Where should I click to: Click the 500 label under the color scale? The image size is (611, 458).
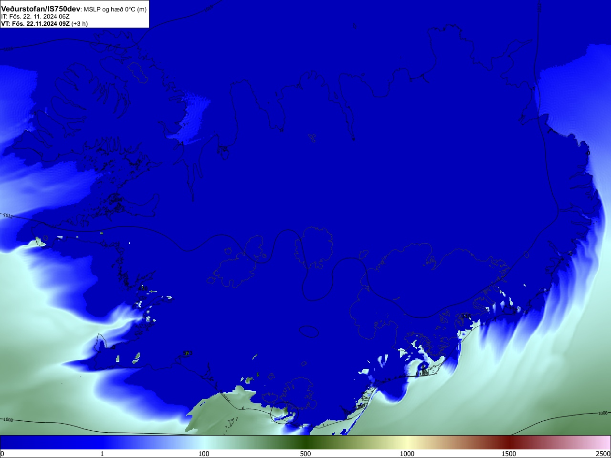pos(305,454)
